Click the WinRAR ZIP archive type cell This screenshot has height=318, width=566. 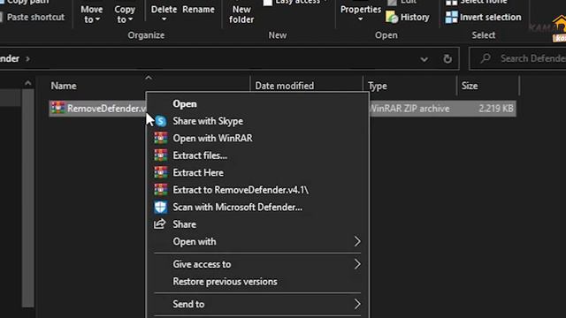[409, 109]
